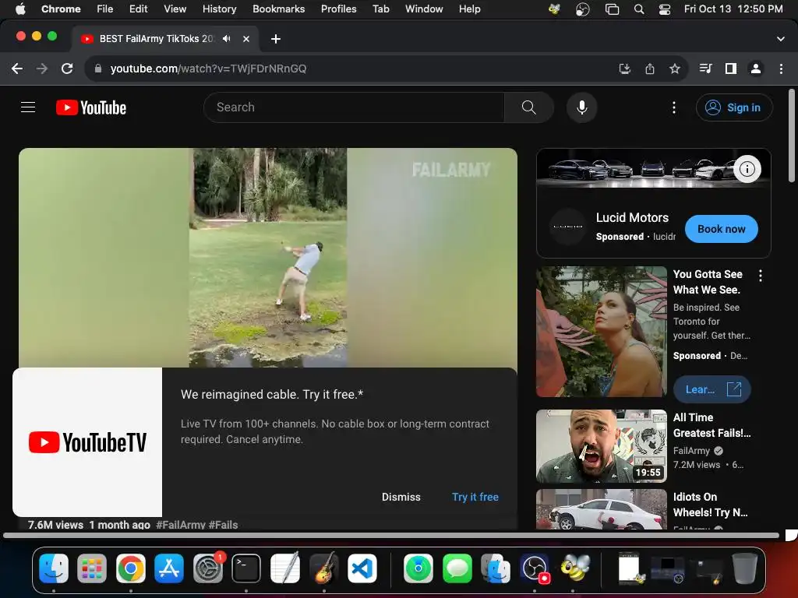Open a new tab with plus button
Image resolution: width=798 pixels, height=598 pixels.
pos(276,39)
